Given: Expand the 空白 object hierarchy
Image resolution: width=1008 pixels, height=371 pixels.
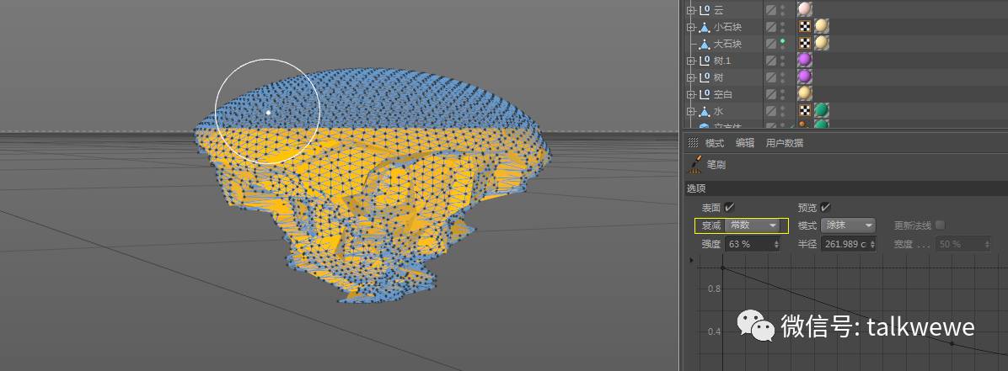Looking at the screenshot, I should pyautogui.click(x=690, y=94).
